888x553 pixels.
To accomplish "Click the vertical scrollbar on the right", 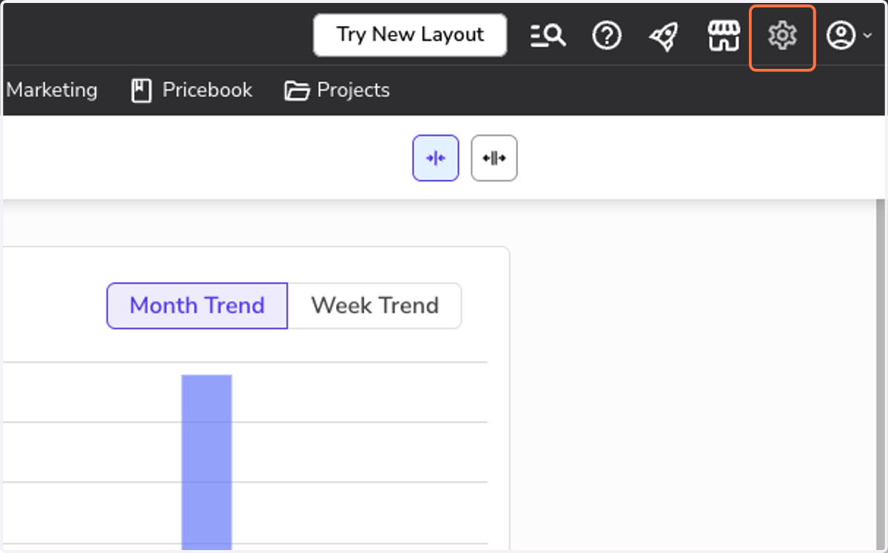I will pyautogui.click(x=881, y=374).
